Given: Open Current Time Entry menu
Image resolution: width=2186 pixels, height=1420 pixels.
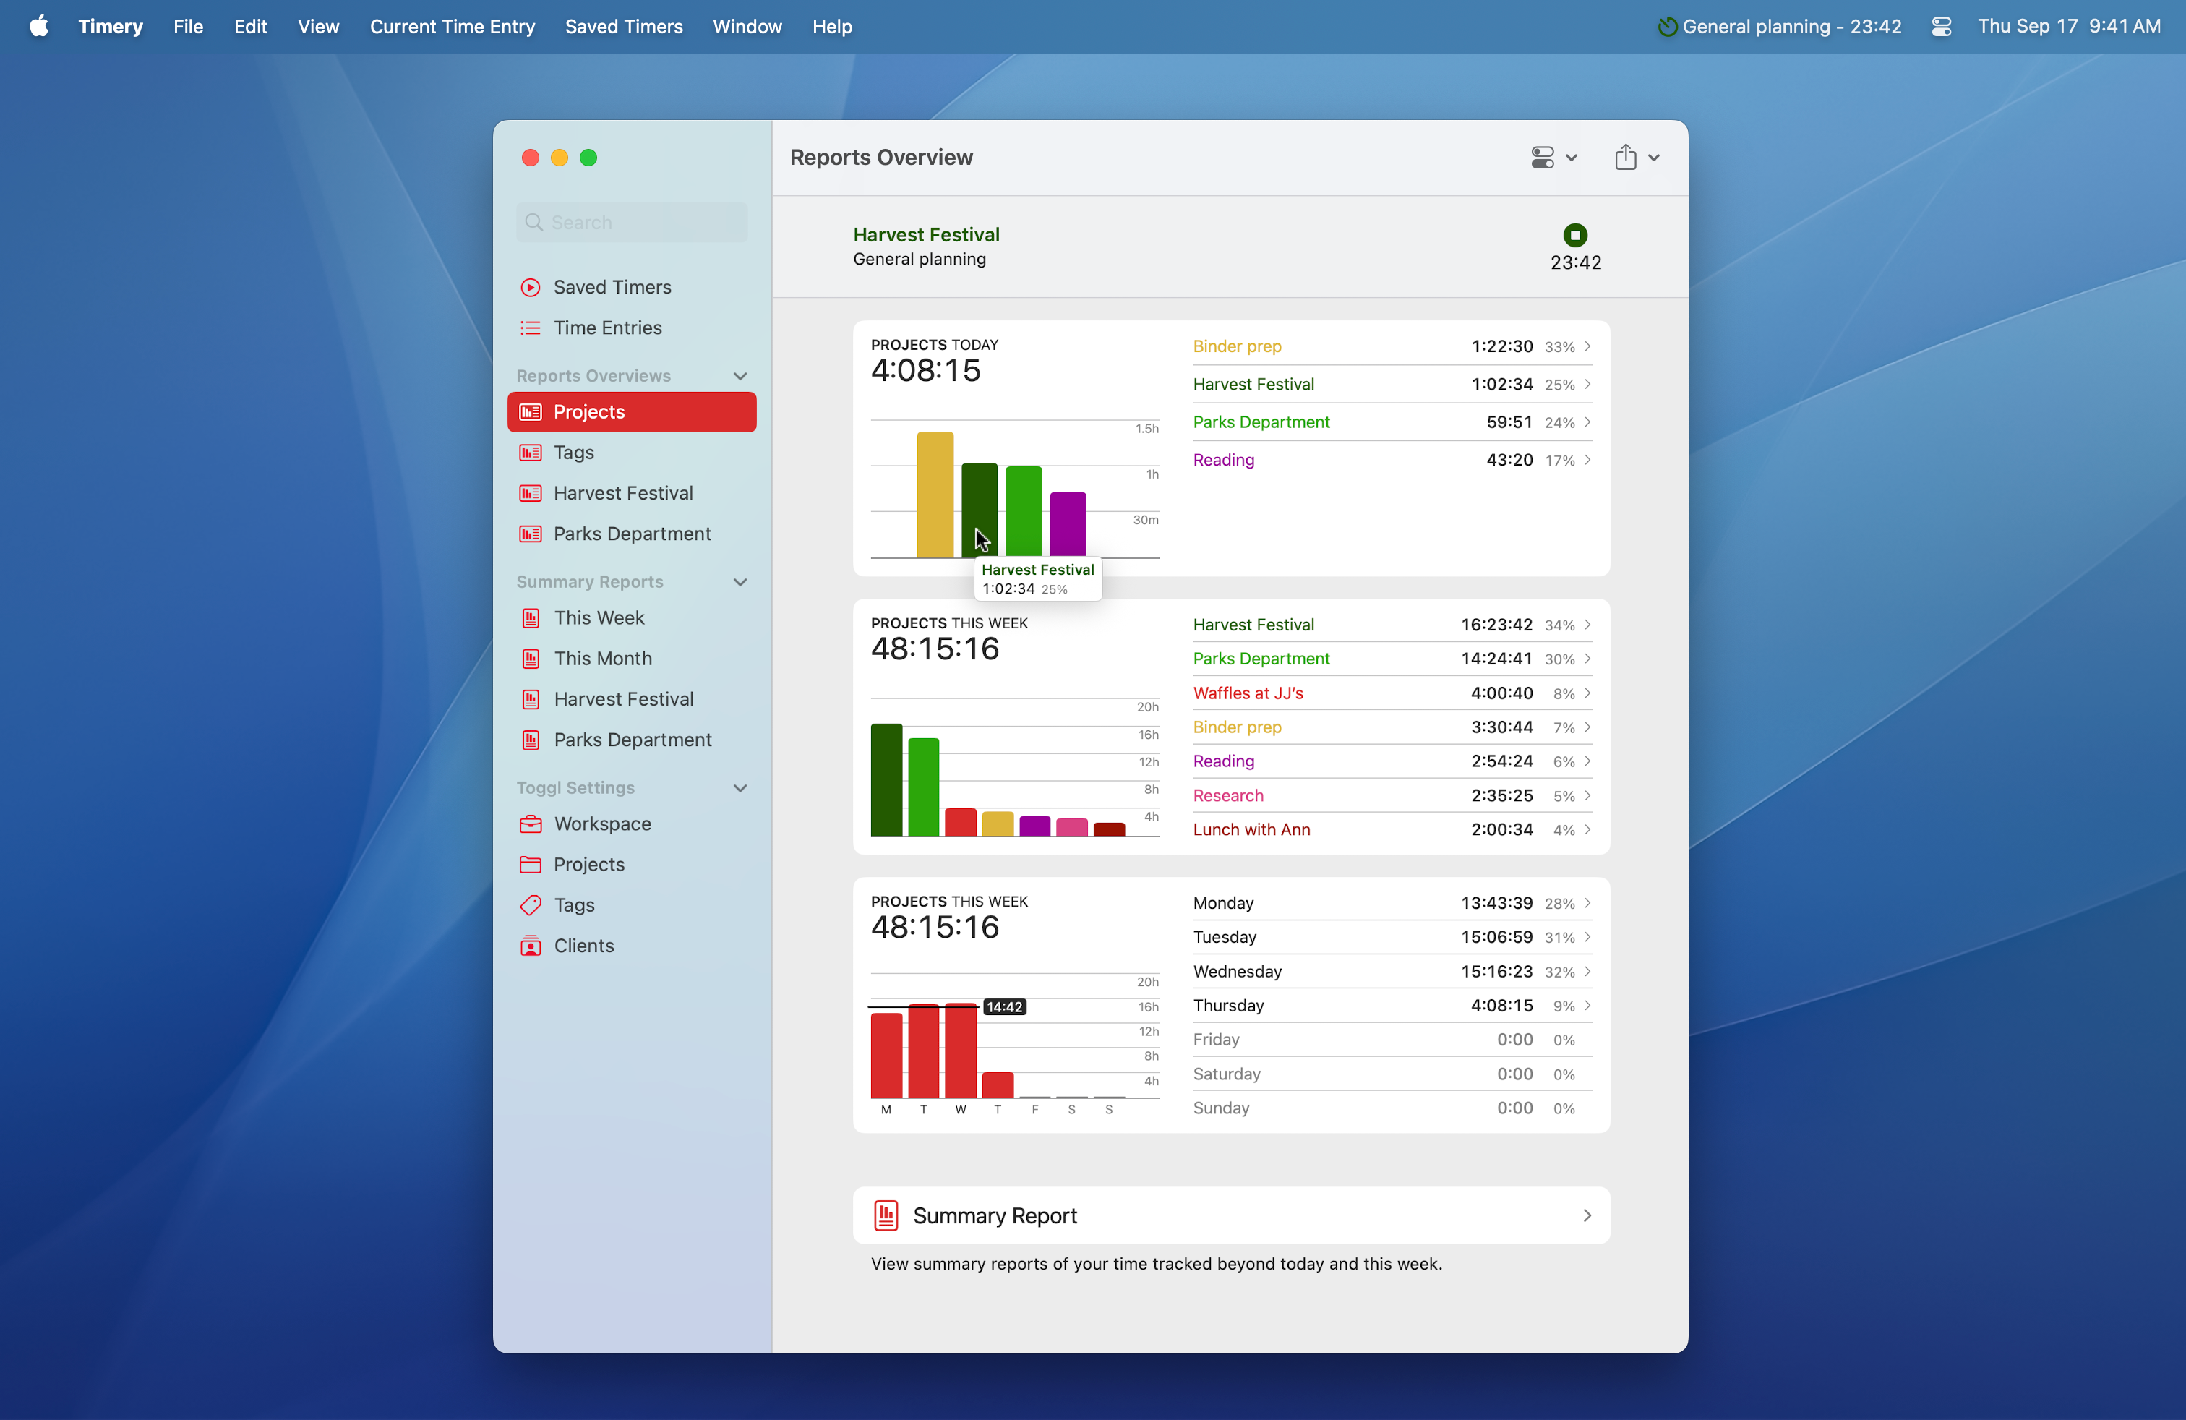Looking at the screenshot, I should (452, 27).
